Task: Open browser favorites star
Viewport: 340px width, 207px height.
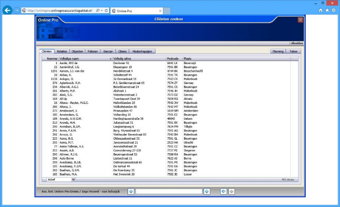Action: (x=327, y=10)
